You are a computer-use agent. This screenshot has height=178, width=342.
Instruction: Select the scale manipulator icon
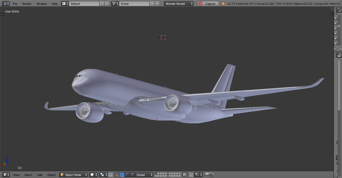(x=132, y=175)
